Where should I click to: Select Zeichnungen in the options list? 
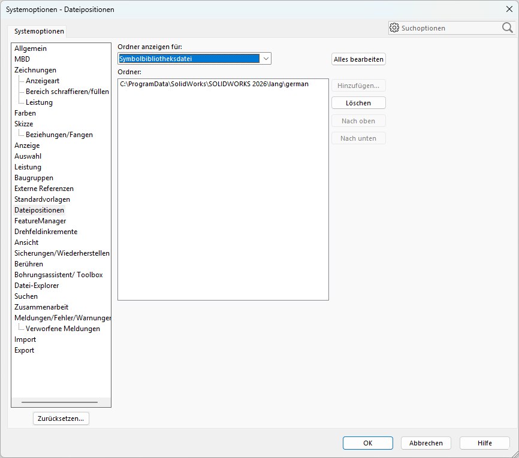pyautogui.click(x=36, y=69)
